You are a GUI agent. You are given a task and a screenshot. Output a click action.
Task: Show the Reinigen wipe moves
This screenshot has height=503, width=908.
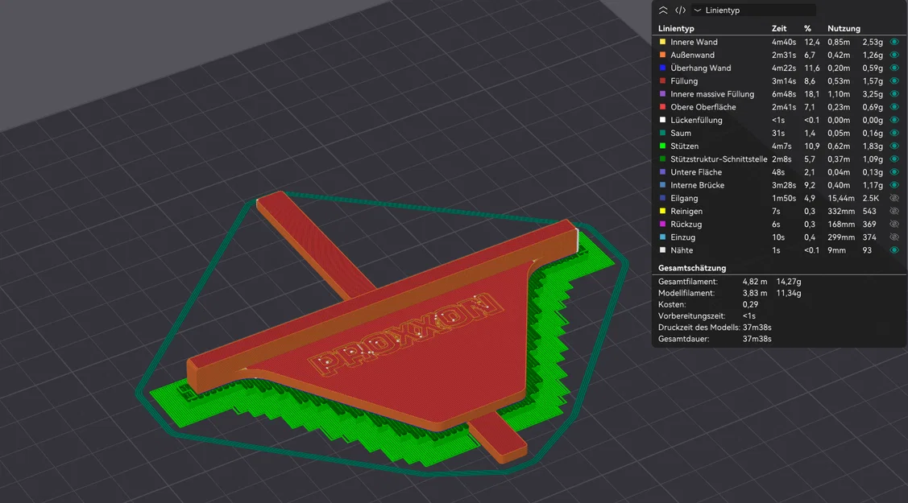(894, 211)
